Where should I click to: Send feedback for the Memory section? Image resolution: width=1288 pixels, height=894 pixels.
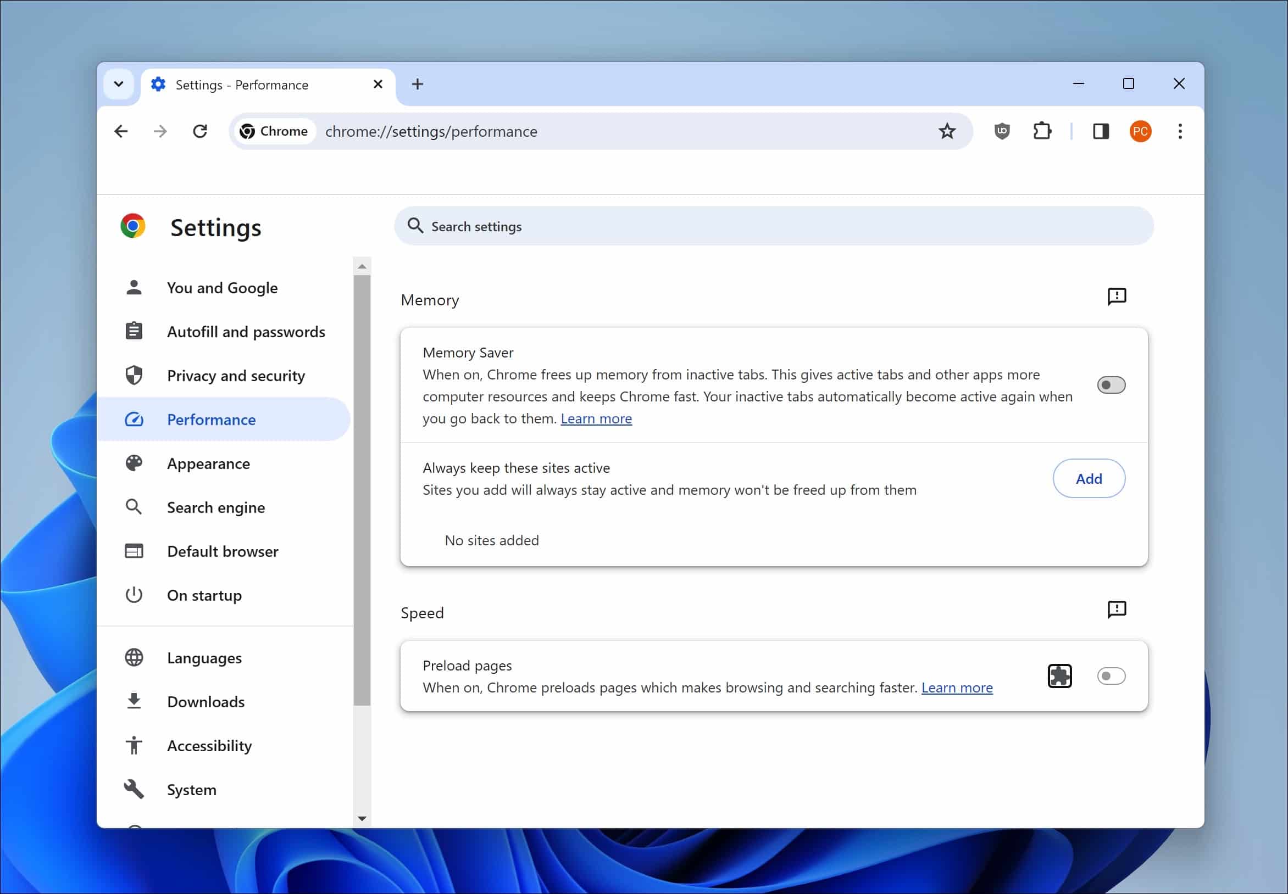pyautogui.click(x=1117, y=297)
